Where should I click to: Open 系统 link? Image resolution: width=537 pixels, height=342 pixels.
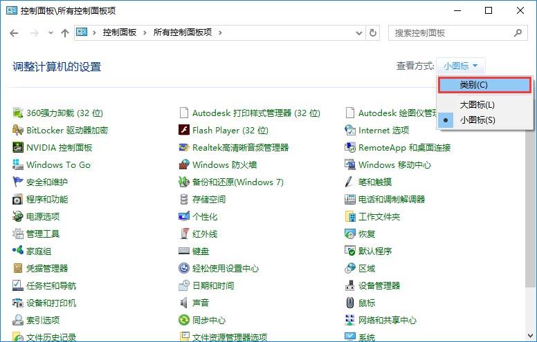367,337
